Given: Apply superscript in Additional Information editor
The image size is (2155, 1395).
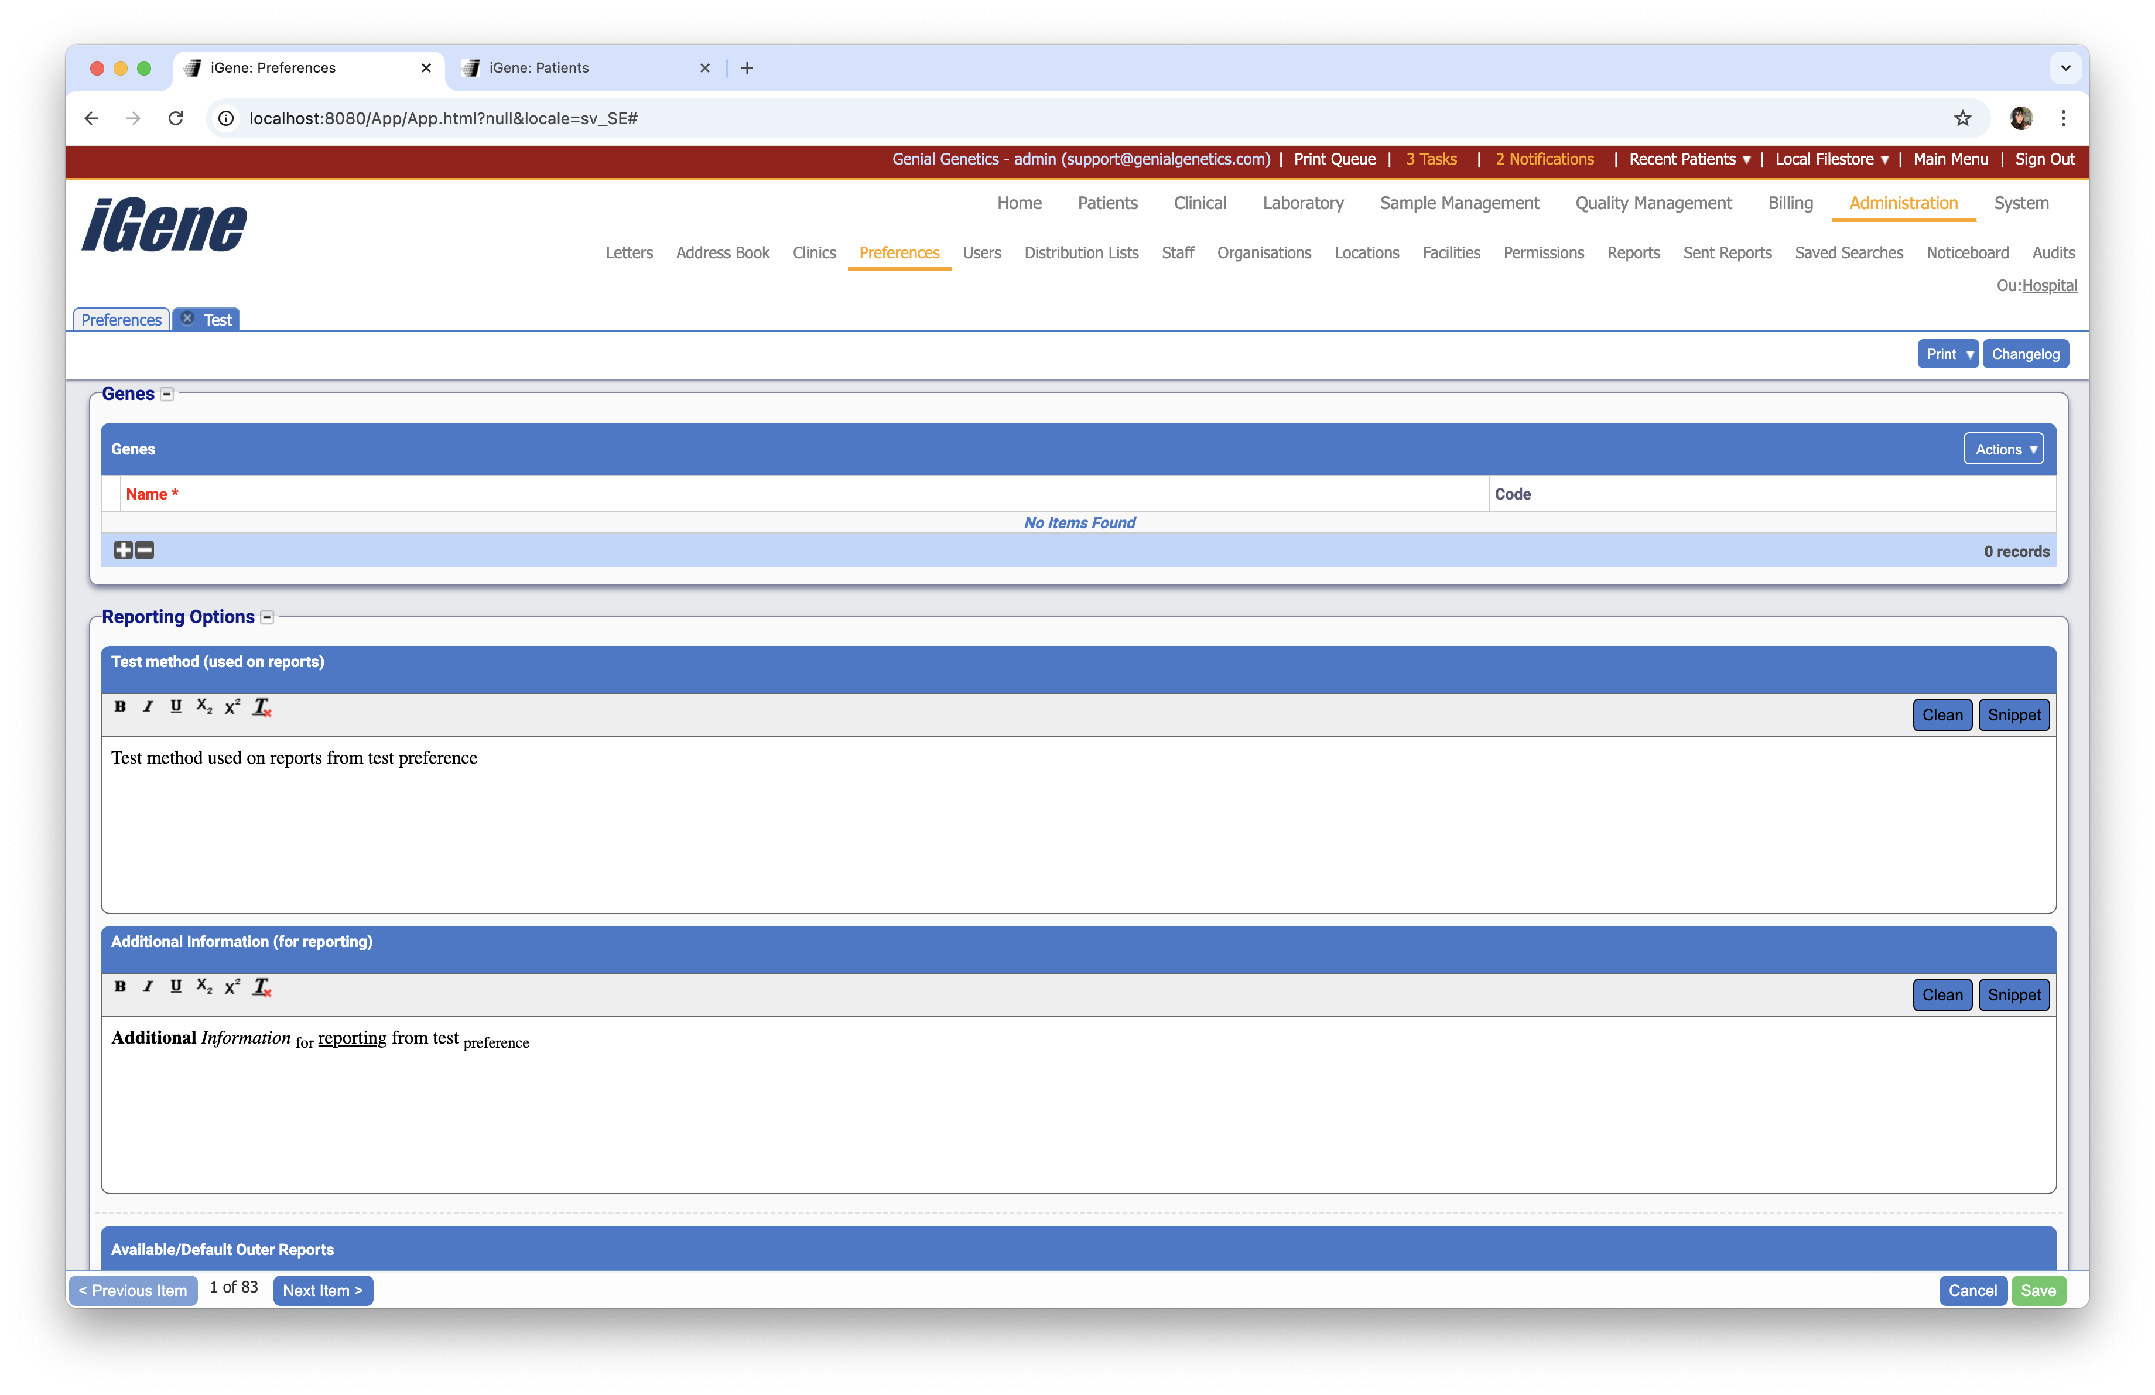Looking at the screenshot, I should (232, 986).
